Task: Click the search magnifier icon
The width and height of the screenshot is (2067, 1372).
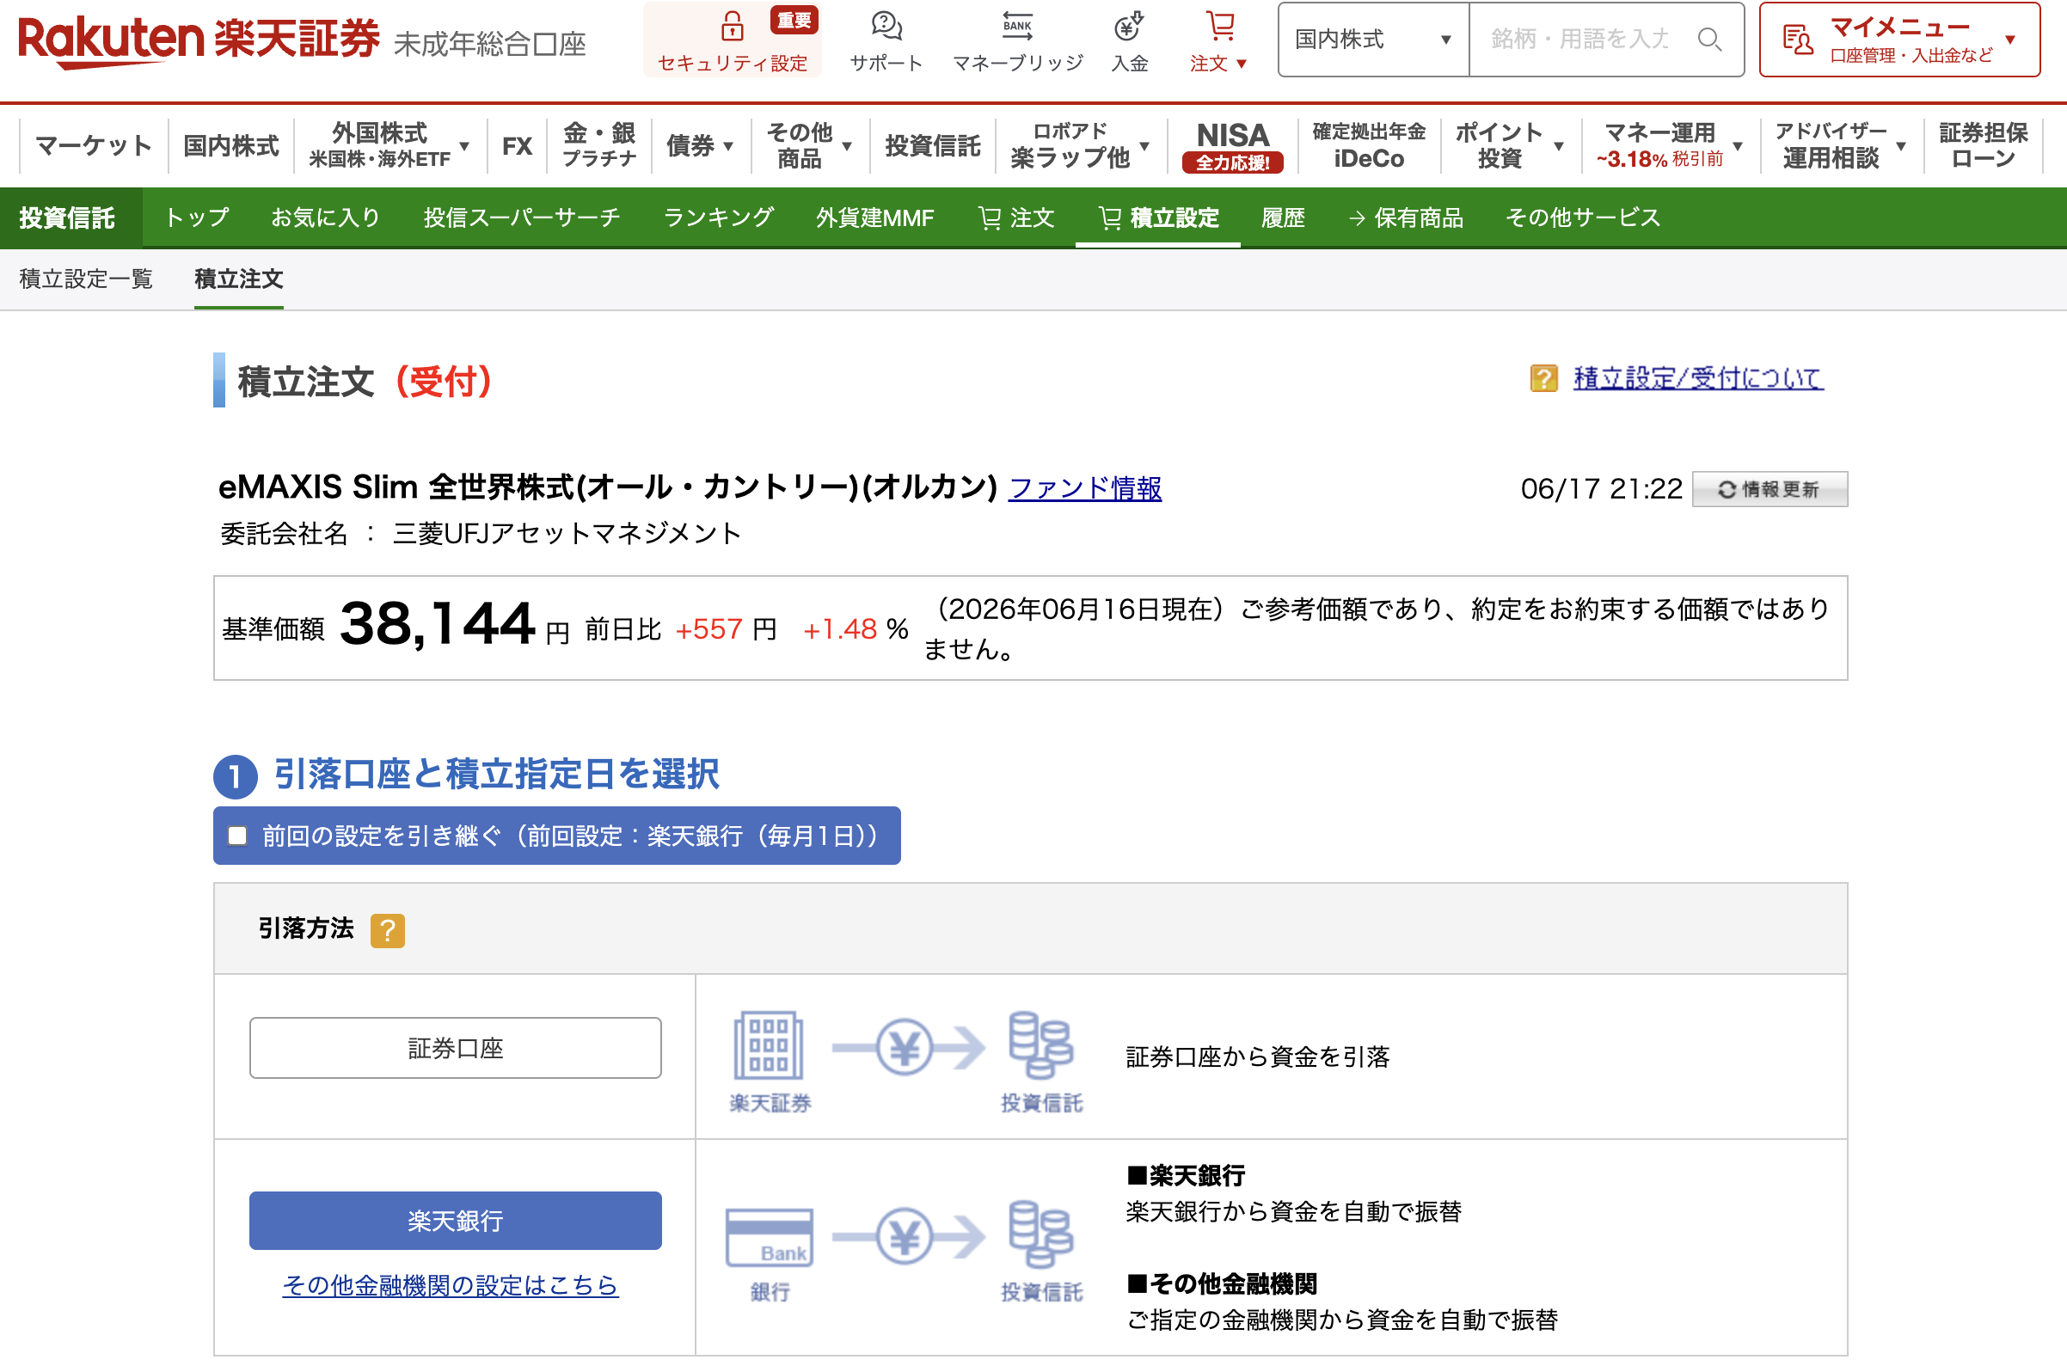Action: [1709, 40]
